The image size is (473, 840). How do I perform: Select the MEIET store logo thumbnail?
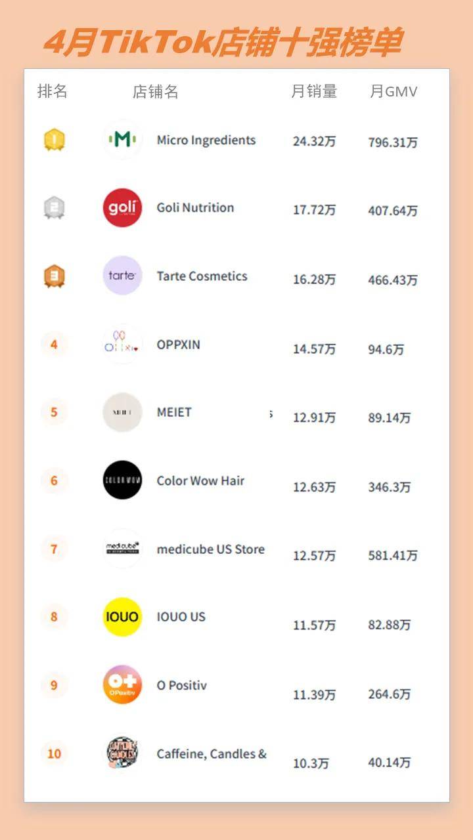pos(122,412)
